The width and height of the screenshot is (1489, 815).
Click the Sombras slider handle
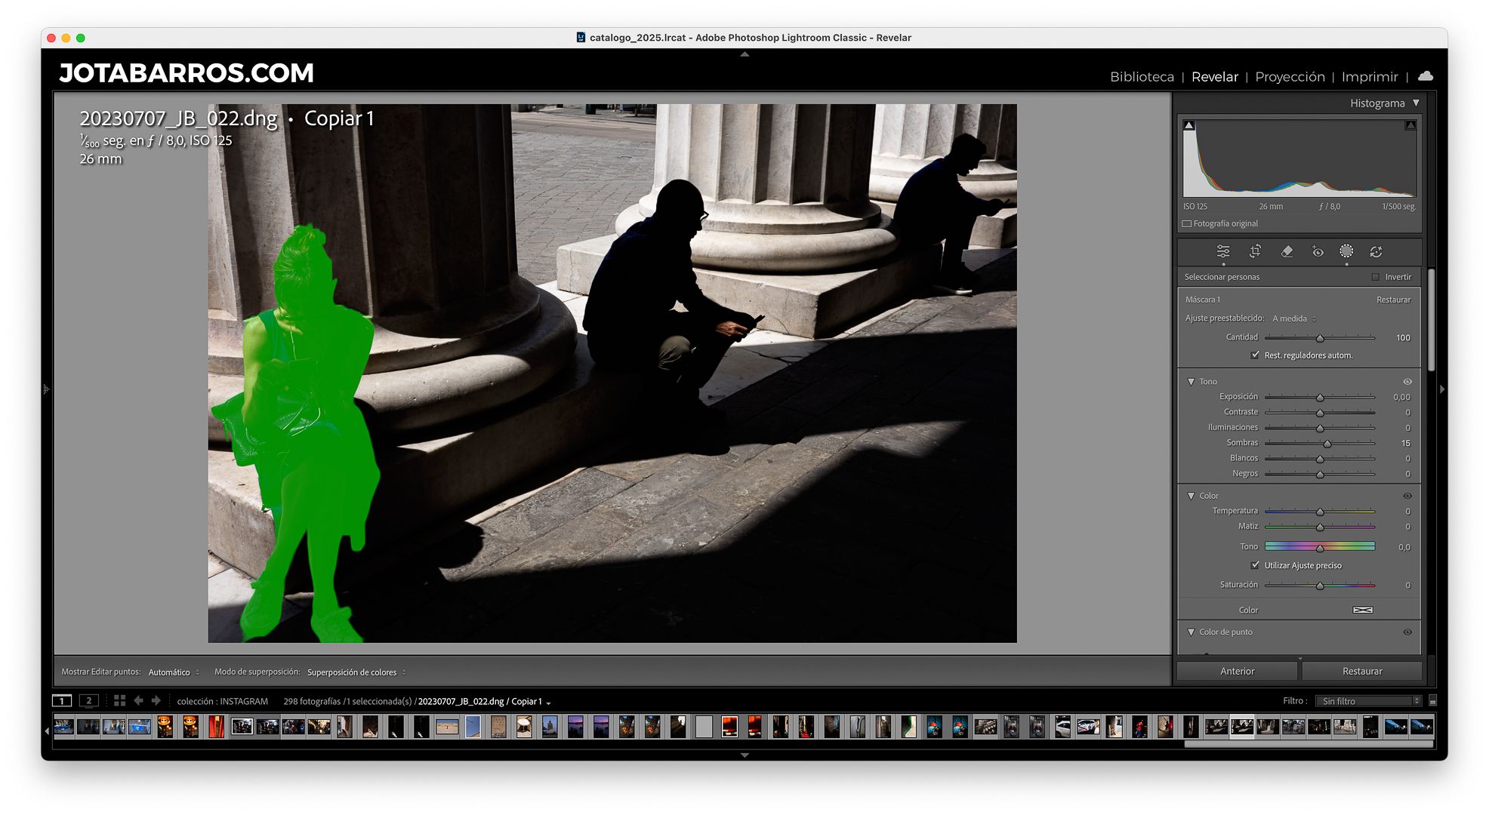click(1327, 444)
